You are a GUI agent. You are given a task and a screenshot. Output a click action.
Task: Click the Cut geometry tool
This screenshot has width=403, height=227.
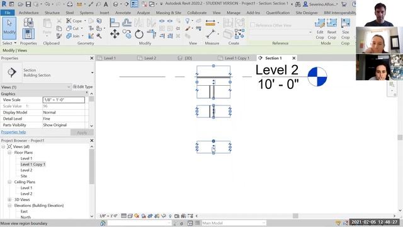73,28
